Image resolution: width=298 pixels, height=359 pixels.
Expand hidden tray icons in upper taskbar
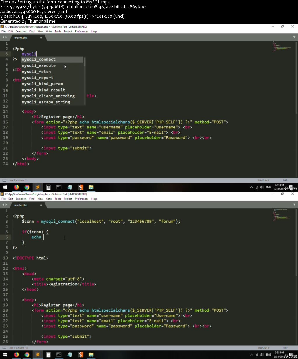pos(251,187)
